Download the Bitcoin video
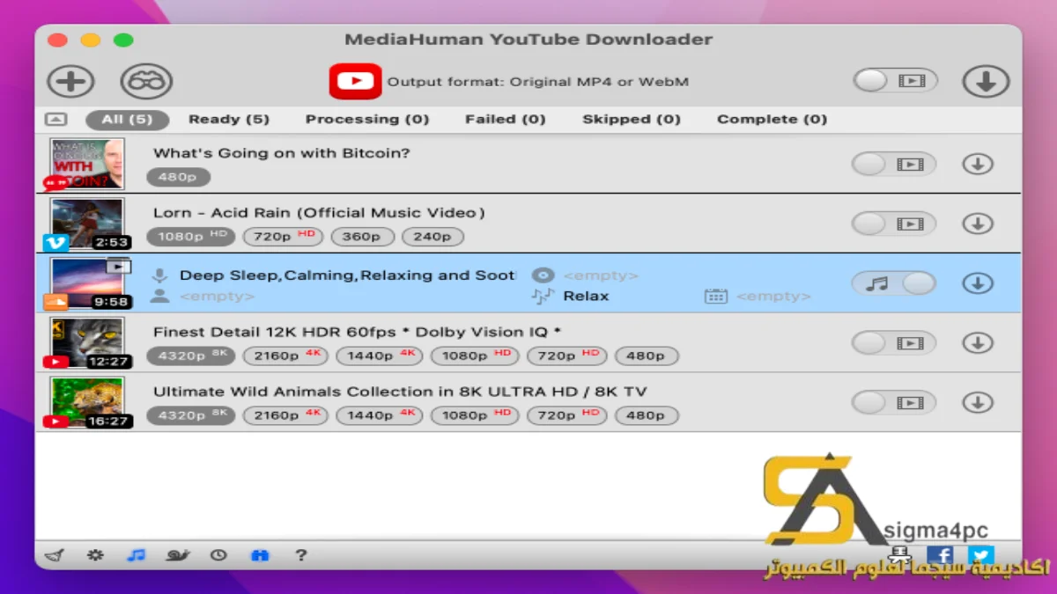This screenshot has width=1057, height=594. click(978, 164)
